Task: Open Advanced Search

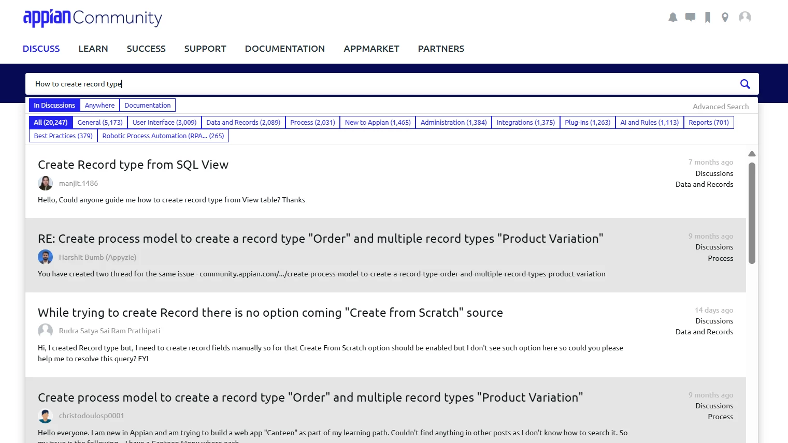Action: tap(721, 107)
